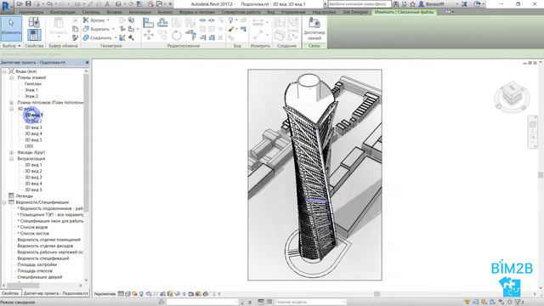Click the light bulb hide-in-view icon

pos(231,20)
